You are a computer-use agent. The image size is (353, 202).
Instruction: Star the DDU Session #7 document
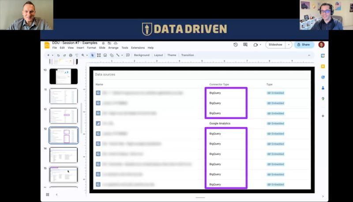pyautogui.click(x=103, y=43)
